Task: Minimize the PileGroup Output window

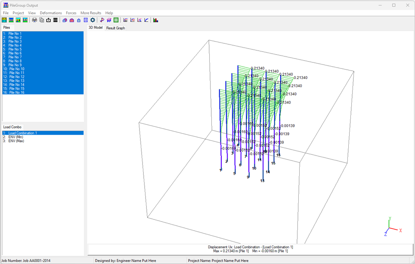Action: click(x=380, y=5)
